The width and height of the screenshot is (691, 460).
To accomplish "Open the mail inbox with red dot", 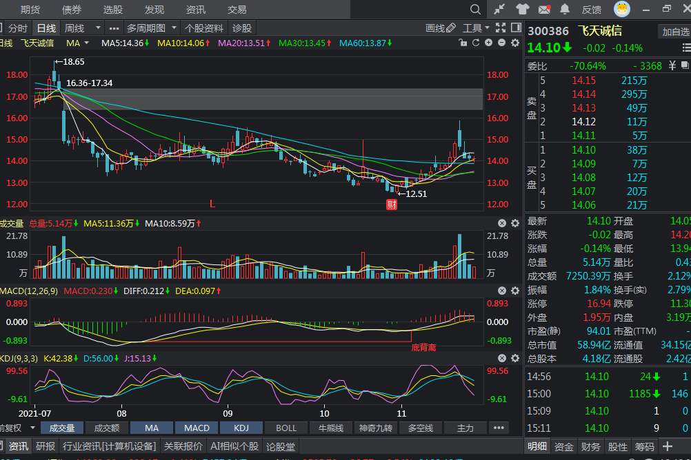I will coord(545,10).
